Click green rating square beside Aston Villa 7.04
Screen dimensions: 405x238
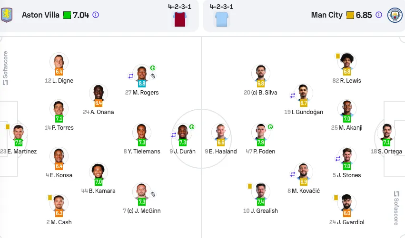(x=67, y=15)
